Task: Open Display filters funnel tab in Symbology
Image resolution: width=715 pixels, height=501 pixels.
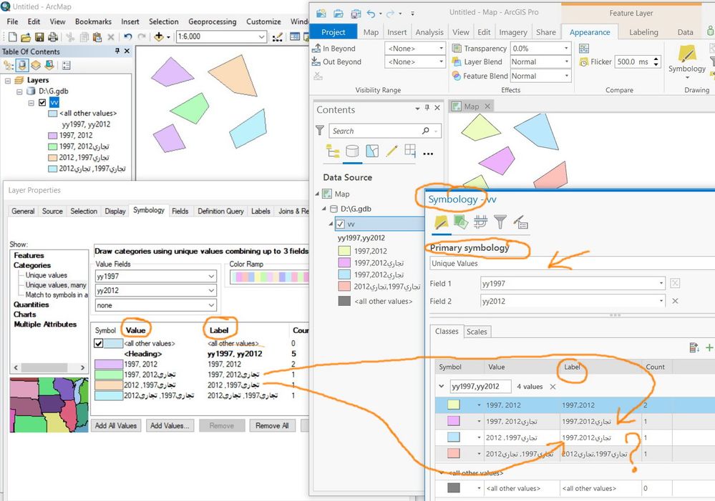Action: tap(500, 222)
